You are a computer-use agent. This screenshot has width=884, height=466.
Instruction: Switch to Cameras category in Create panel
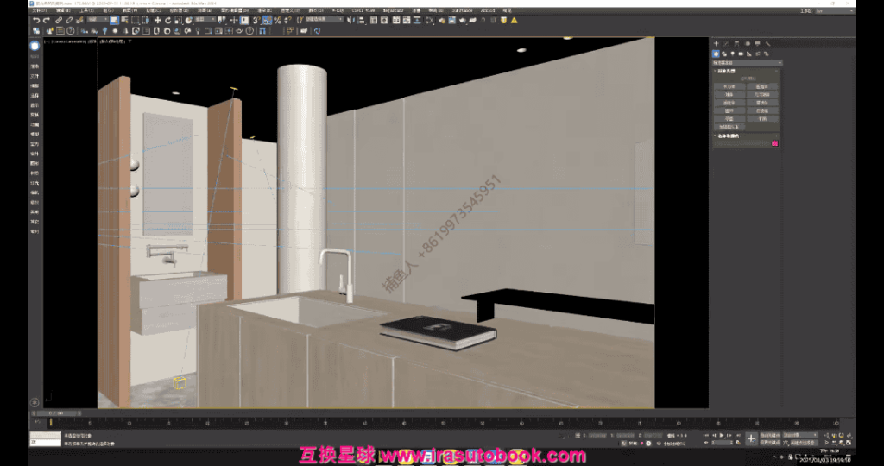(x=740, y=54)
